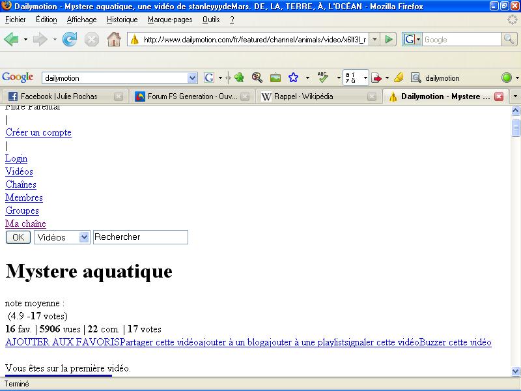Open forward button history dropdown

point(55,40)
